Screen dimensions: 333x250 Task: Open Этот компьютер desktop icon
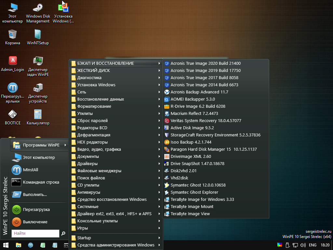[12, 13]
